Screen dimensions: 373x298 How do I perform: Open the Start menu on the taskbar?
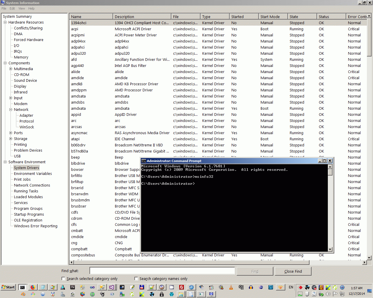(8, 287)
